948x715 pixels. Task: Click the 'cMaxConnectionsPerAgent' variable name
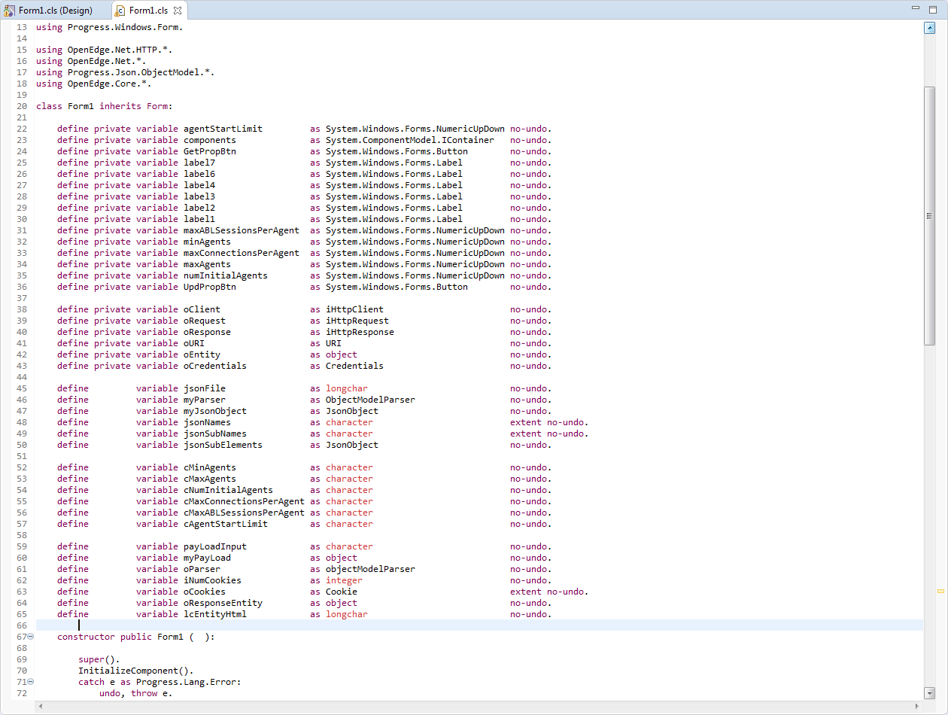[x=244, y=501]
